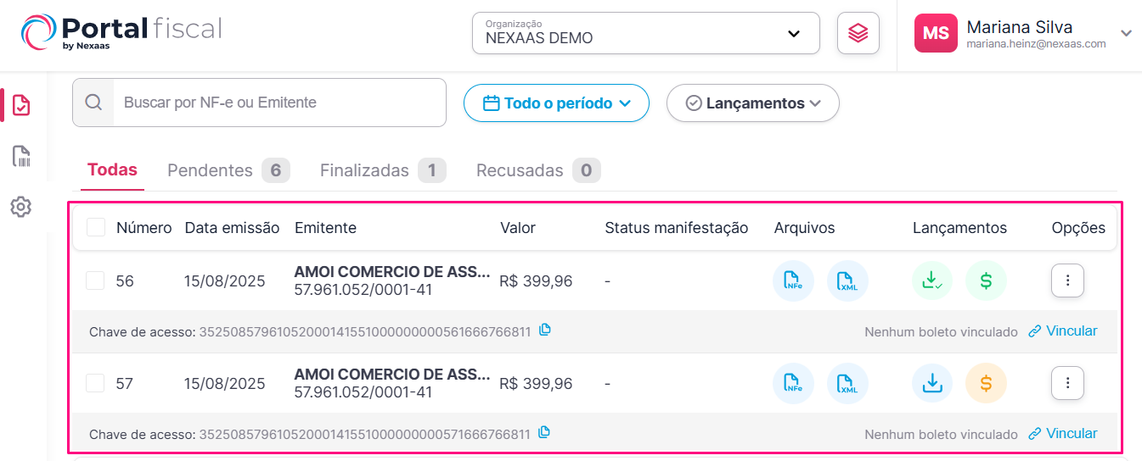Check the box for invoice 56
This screenshot has height=461, width=1142.
95,280
